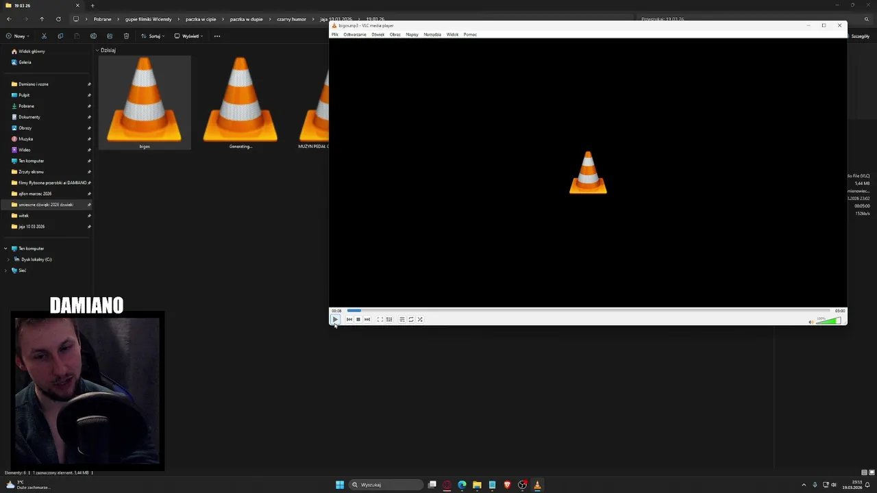
Task: Jump to previous media in VLC
Action: [349, 319]
